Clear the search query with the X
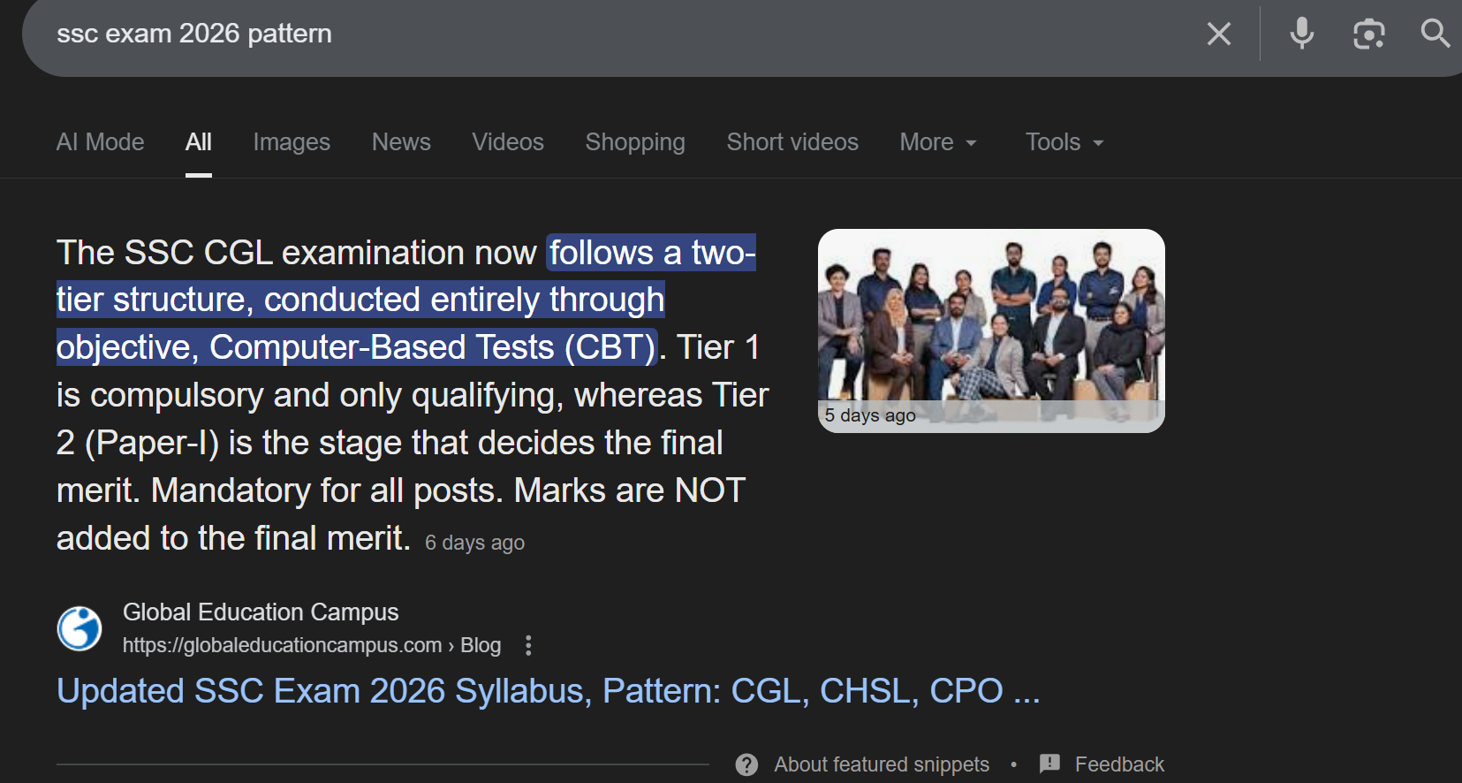The image size is (1462, 783). pos(1219,34)
